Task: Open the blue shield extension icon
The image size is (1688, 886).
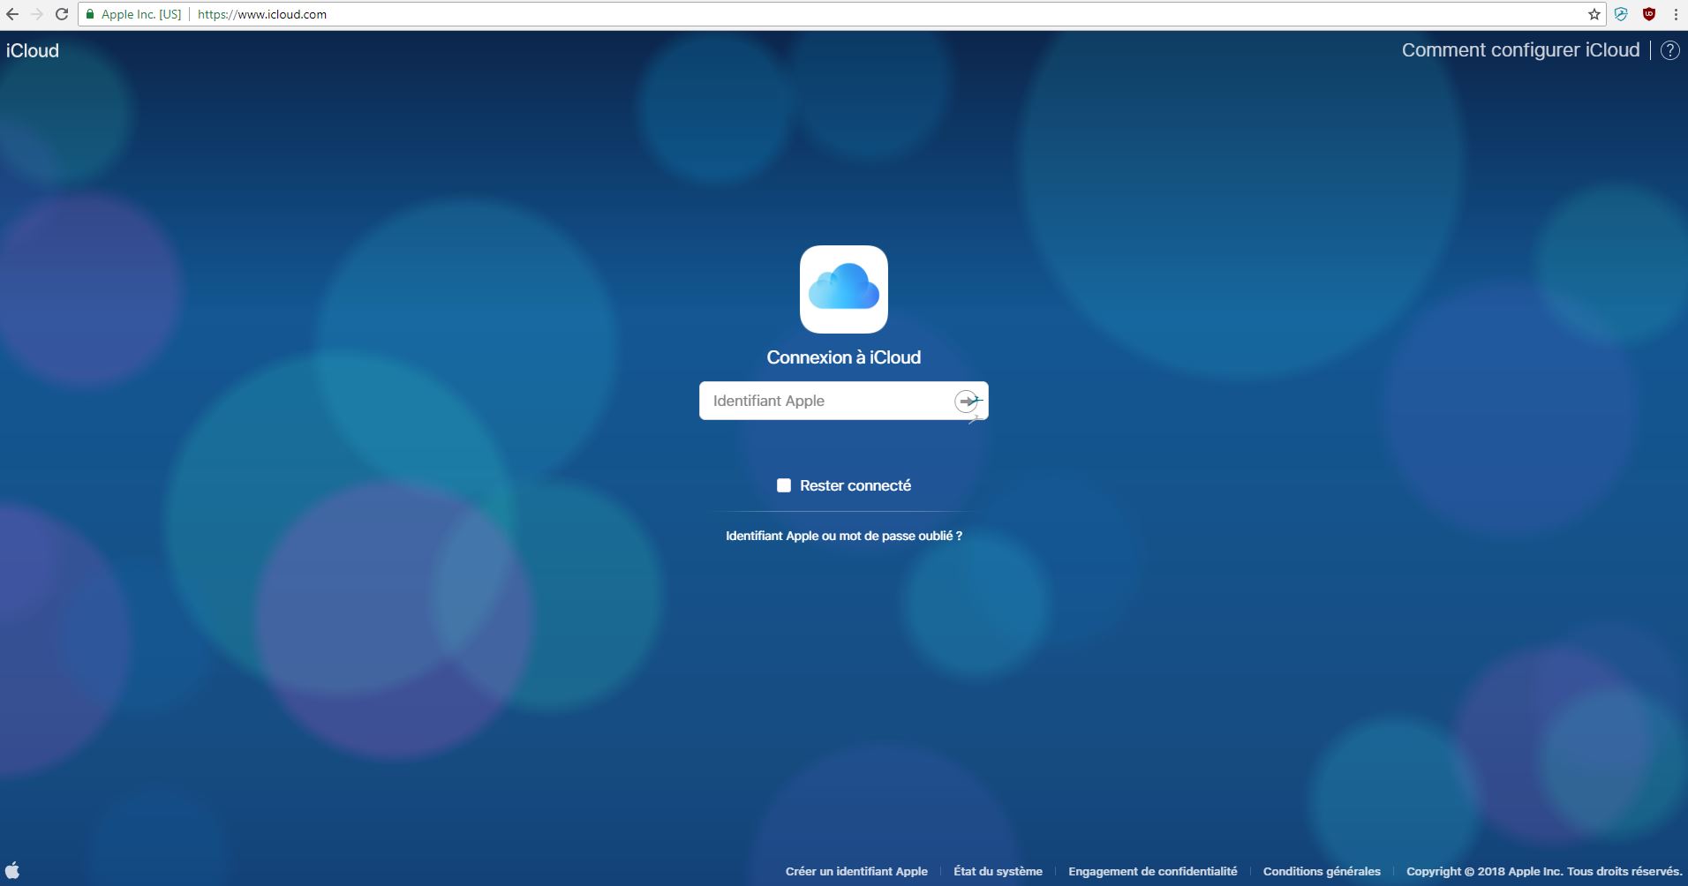Action: click(1621, 14)
